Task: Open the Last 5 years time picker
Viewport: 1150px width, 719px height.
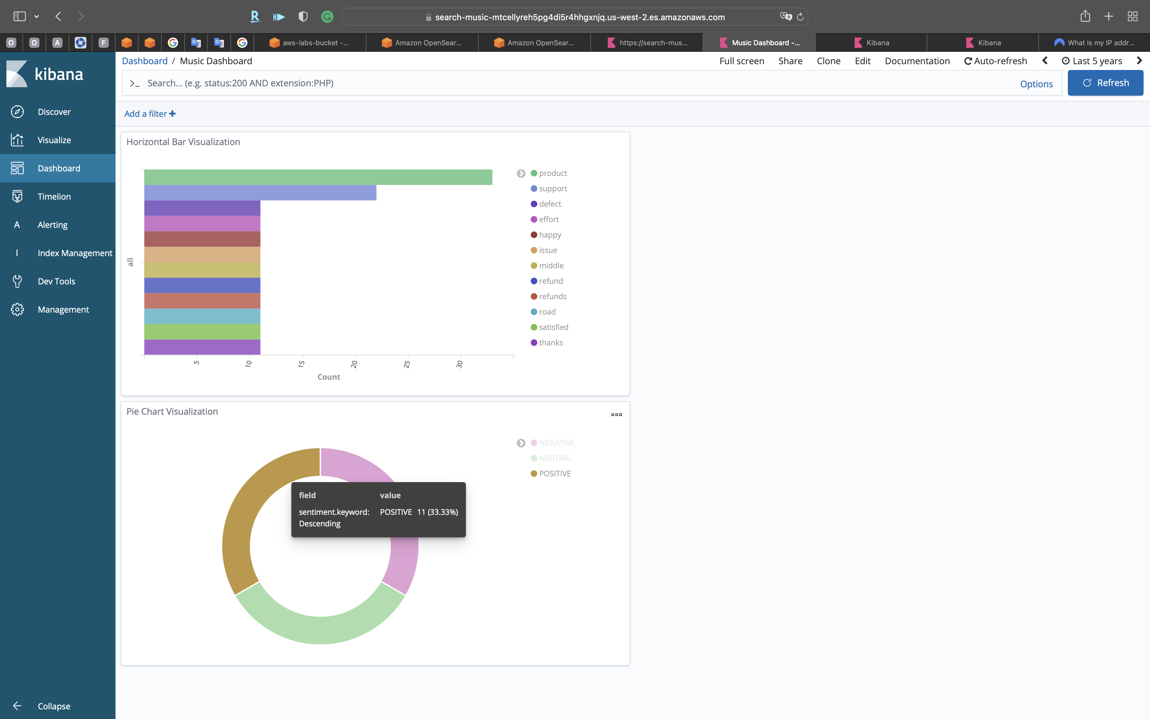Action: click(1092, 61)
